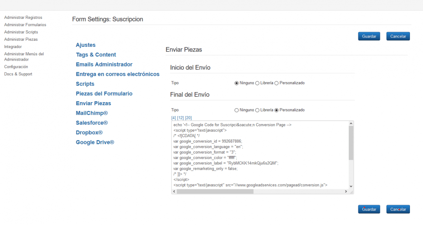Click the textarea scroll down arrow

[351, 186]
